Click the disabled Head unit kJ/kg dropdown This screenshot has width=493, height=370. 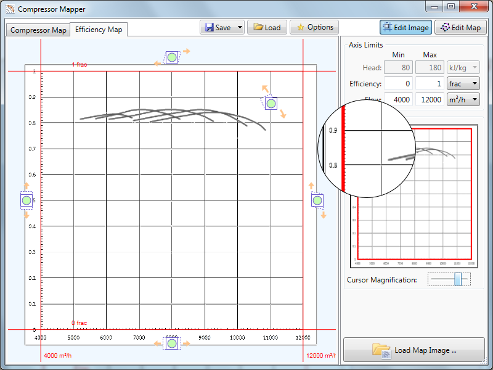[x=463, y=68]
